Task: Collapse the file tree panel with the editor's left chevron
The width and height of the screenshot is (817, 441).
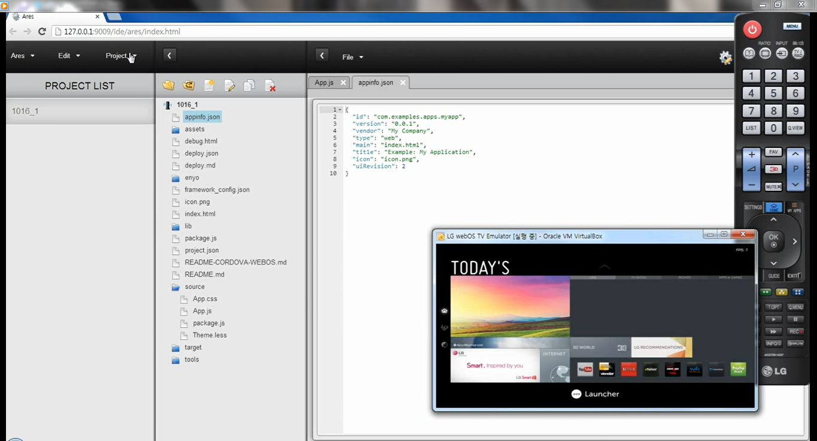Action: 322,56
